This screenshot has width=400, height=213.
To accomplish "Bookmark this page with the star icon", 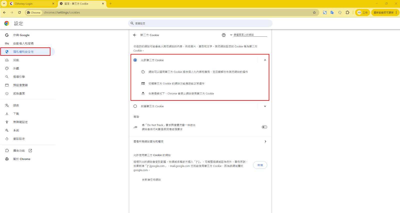I will [314, 12].
